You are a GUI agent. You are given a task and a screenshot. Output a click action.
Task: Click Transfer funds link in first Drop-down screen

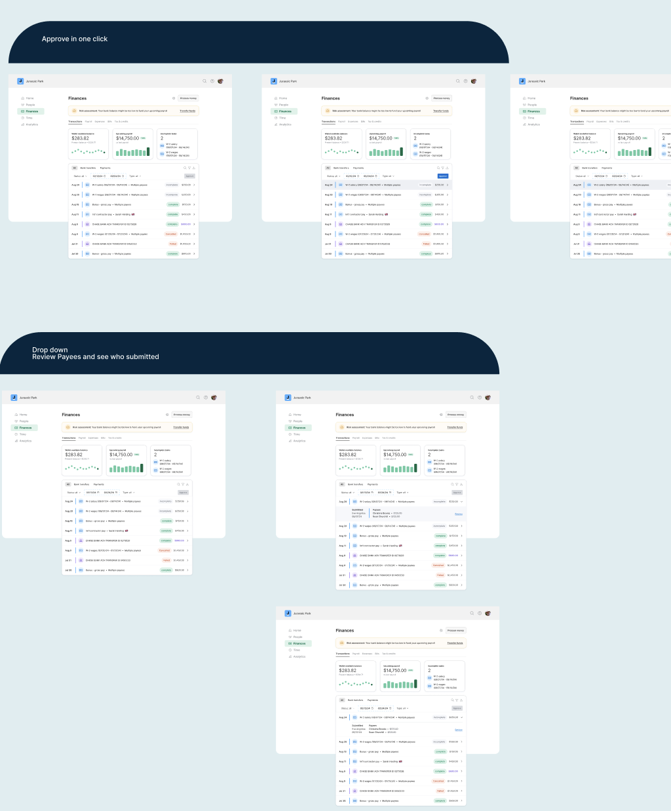point(181,427)
